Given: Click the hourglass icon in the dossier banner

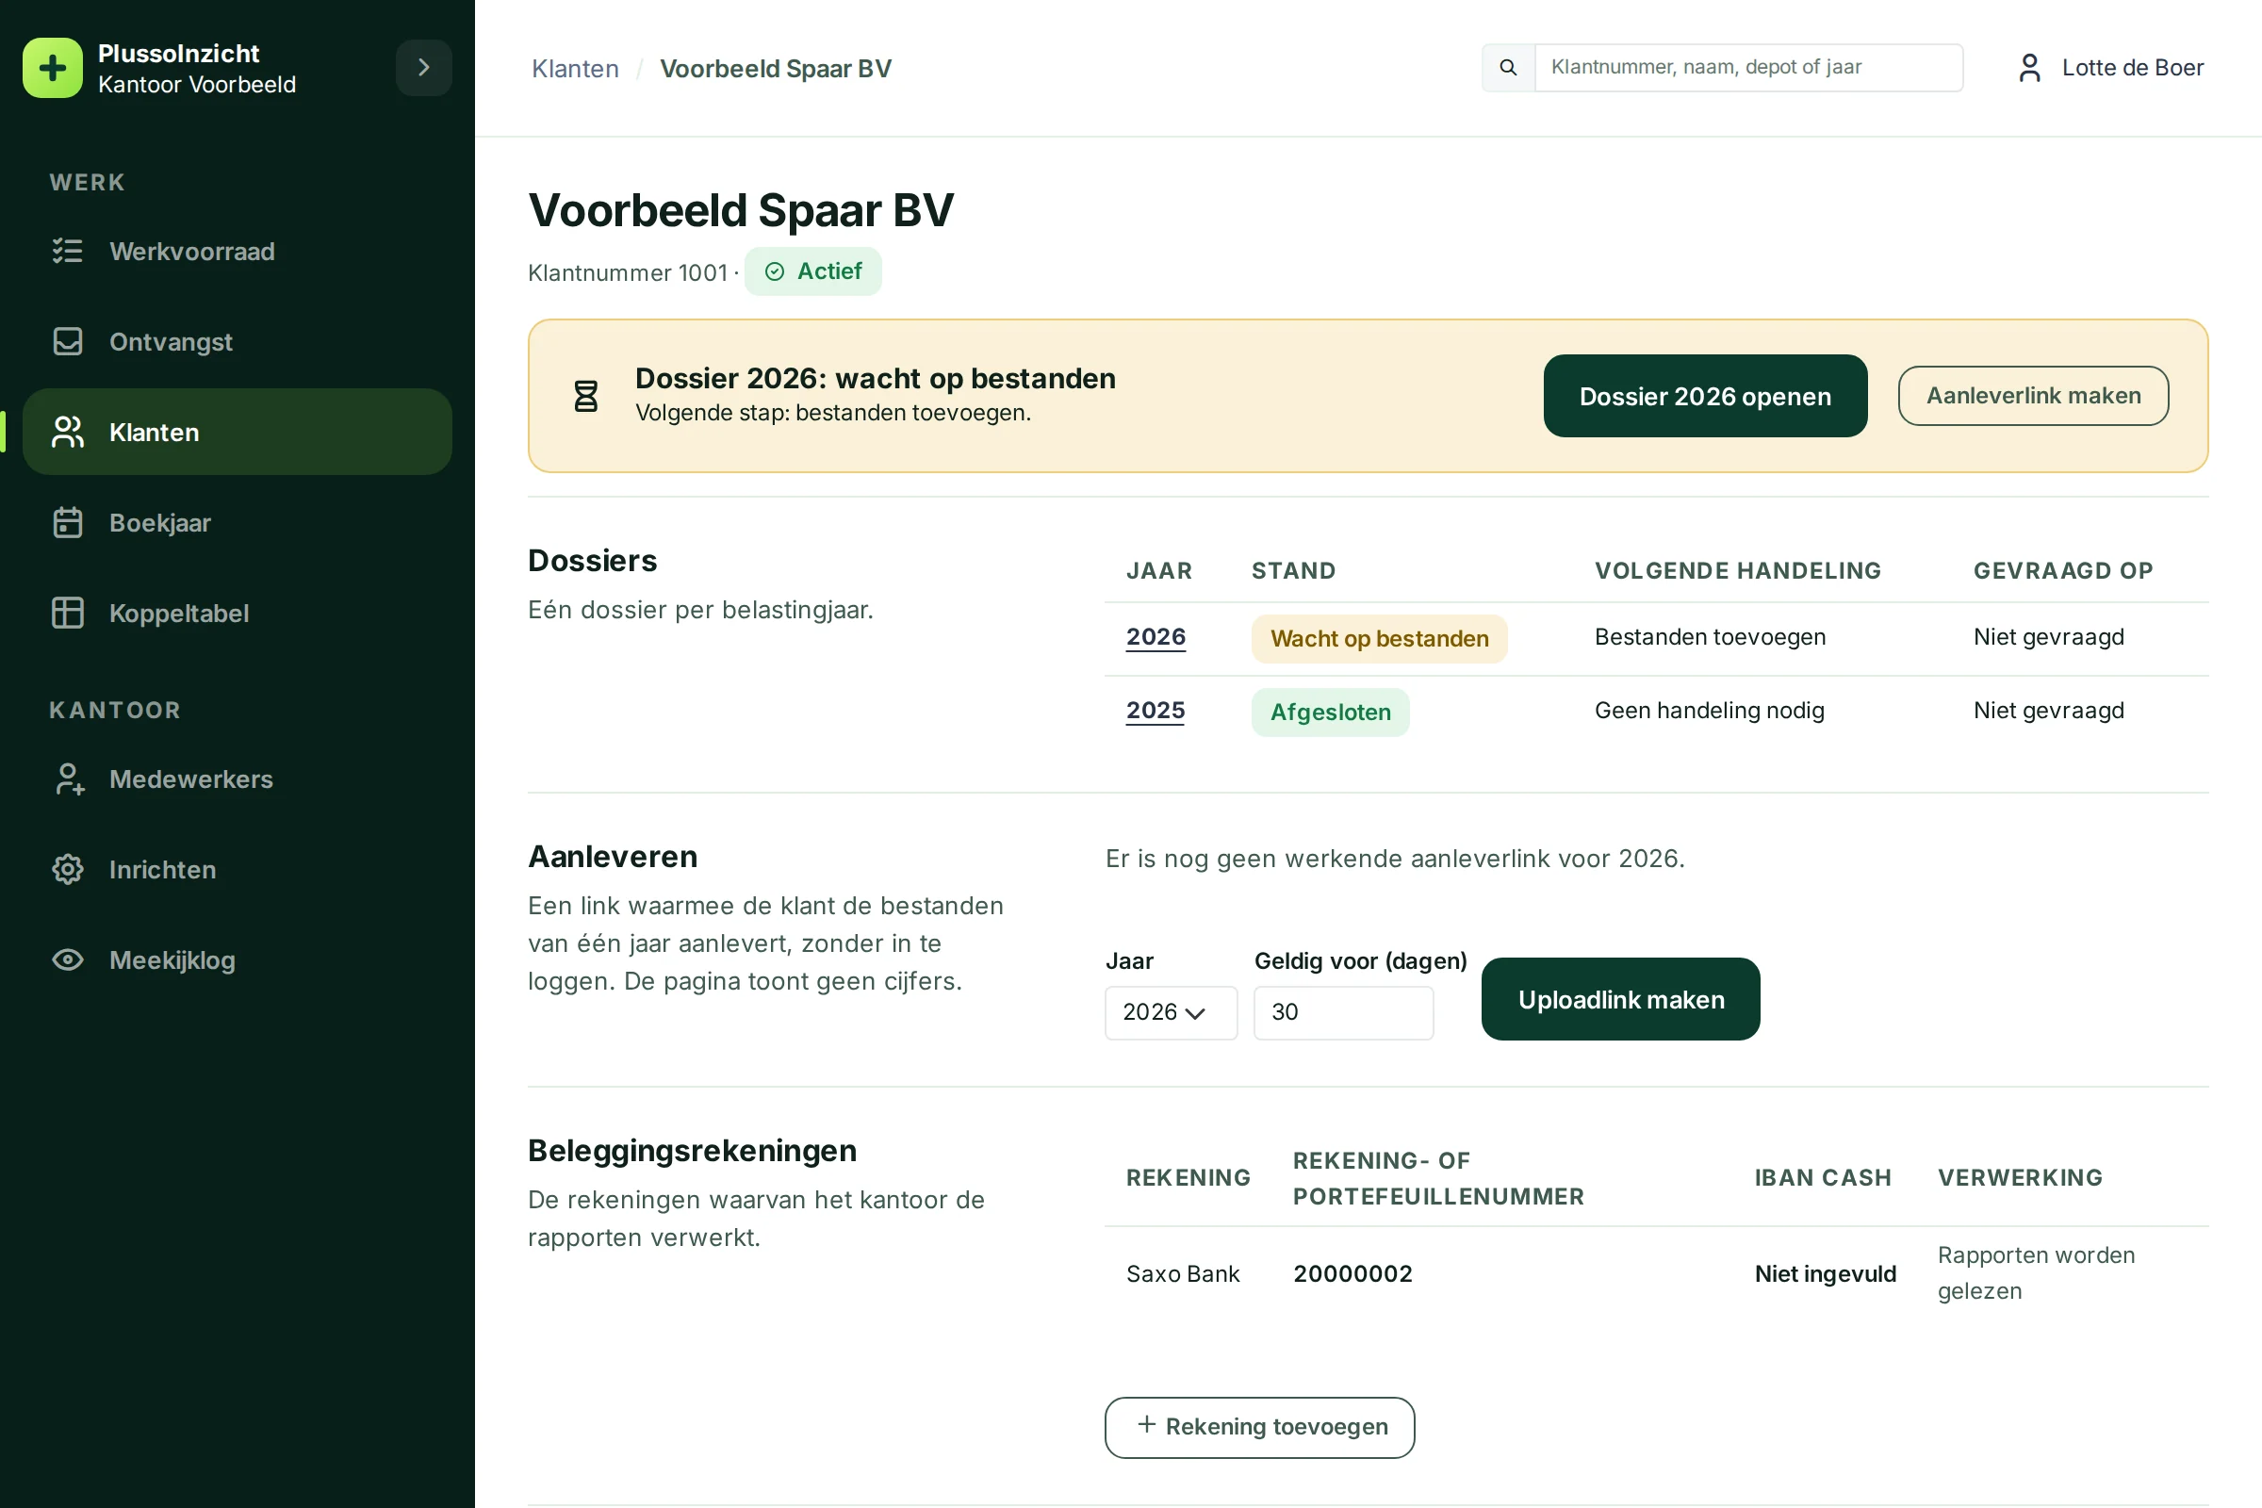Looking at the screenshot, I should point(585,395).
